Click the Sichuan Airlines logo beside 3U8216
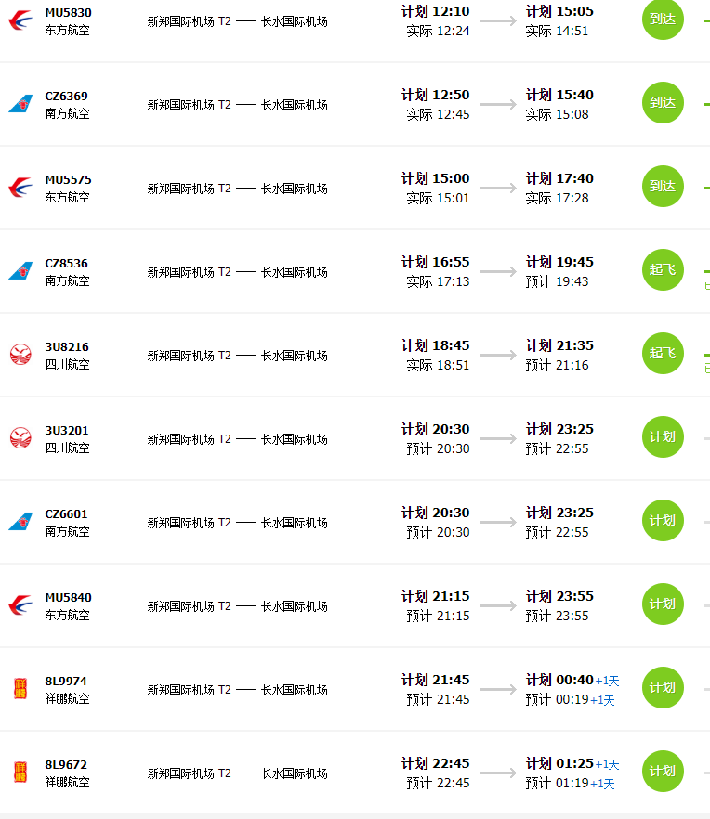The image size is (710, 819). pyautogui.click(x=21, y=355)
